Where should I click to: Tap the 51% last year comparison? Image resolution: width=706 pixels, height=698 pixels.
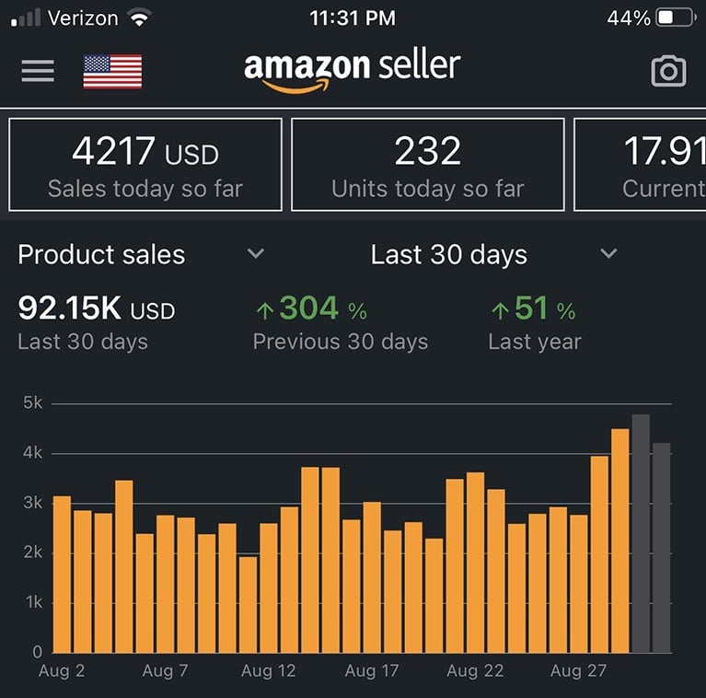(x=534, y=323)
